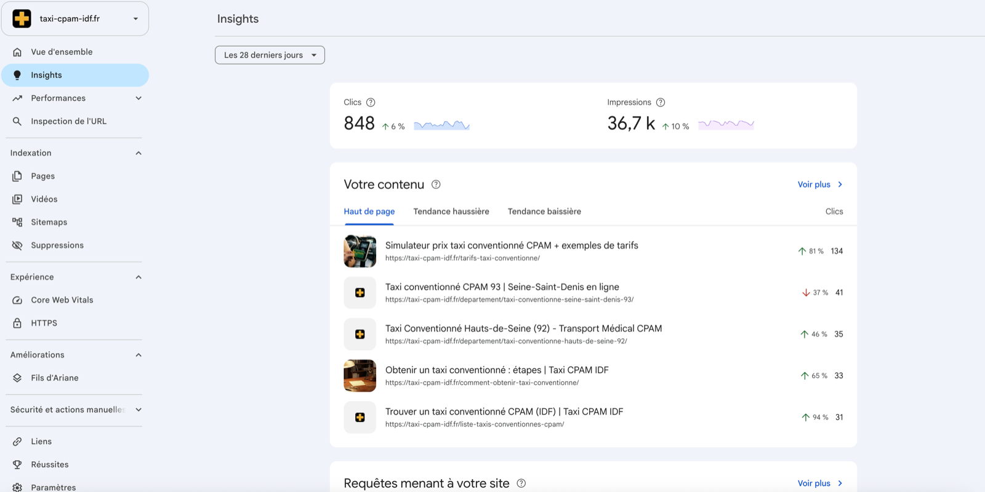Select Insights menu item label
Viewport: 985px width, 492px height.
point(46,75)
